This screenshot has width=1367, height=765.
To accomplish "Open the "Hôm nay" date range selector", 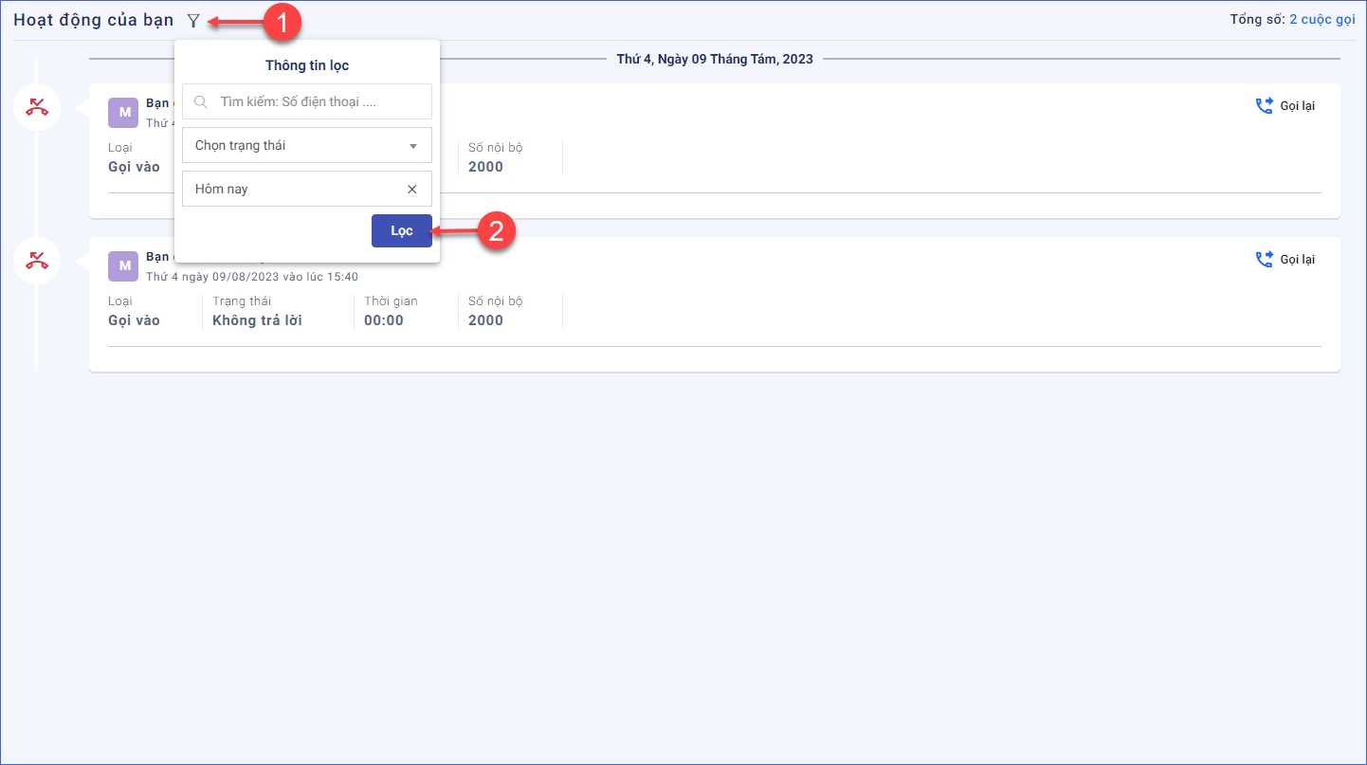I will (294, 189).
